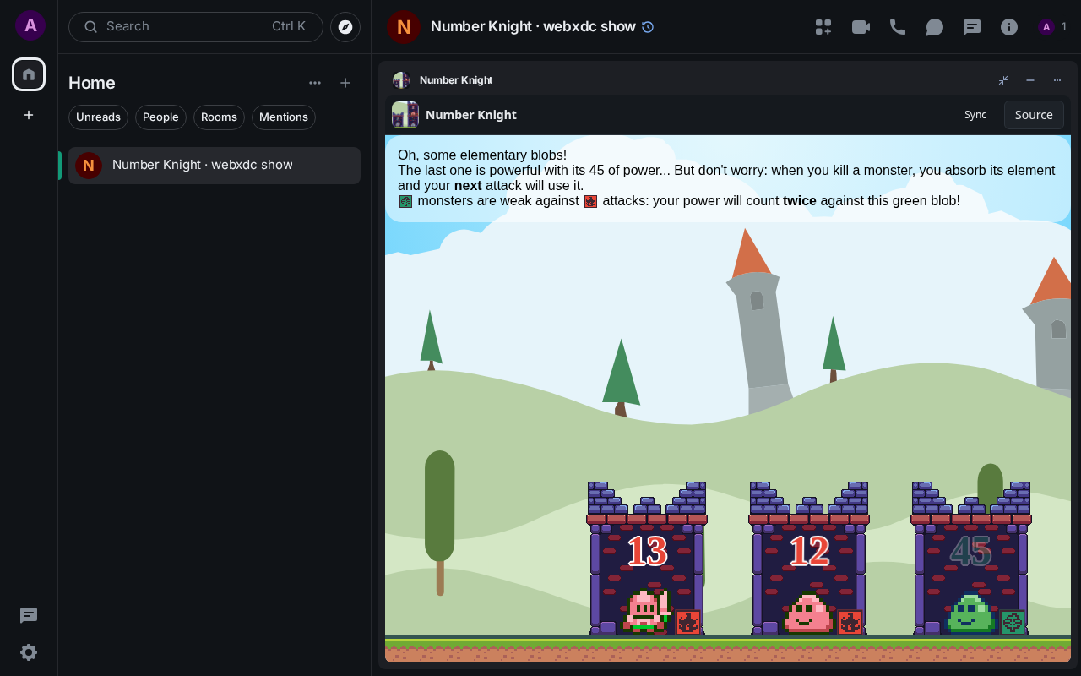Click the Search field
Screen dimensions: 1081x676
[x=196, y=27]
